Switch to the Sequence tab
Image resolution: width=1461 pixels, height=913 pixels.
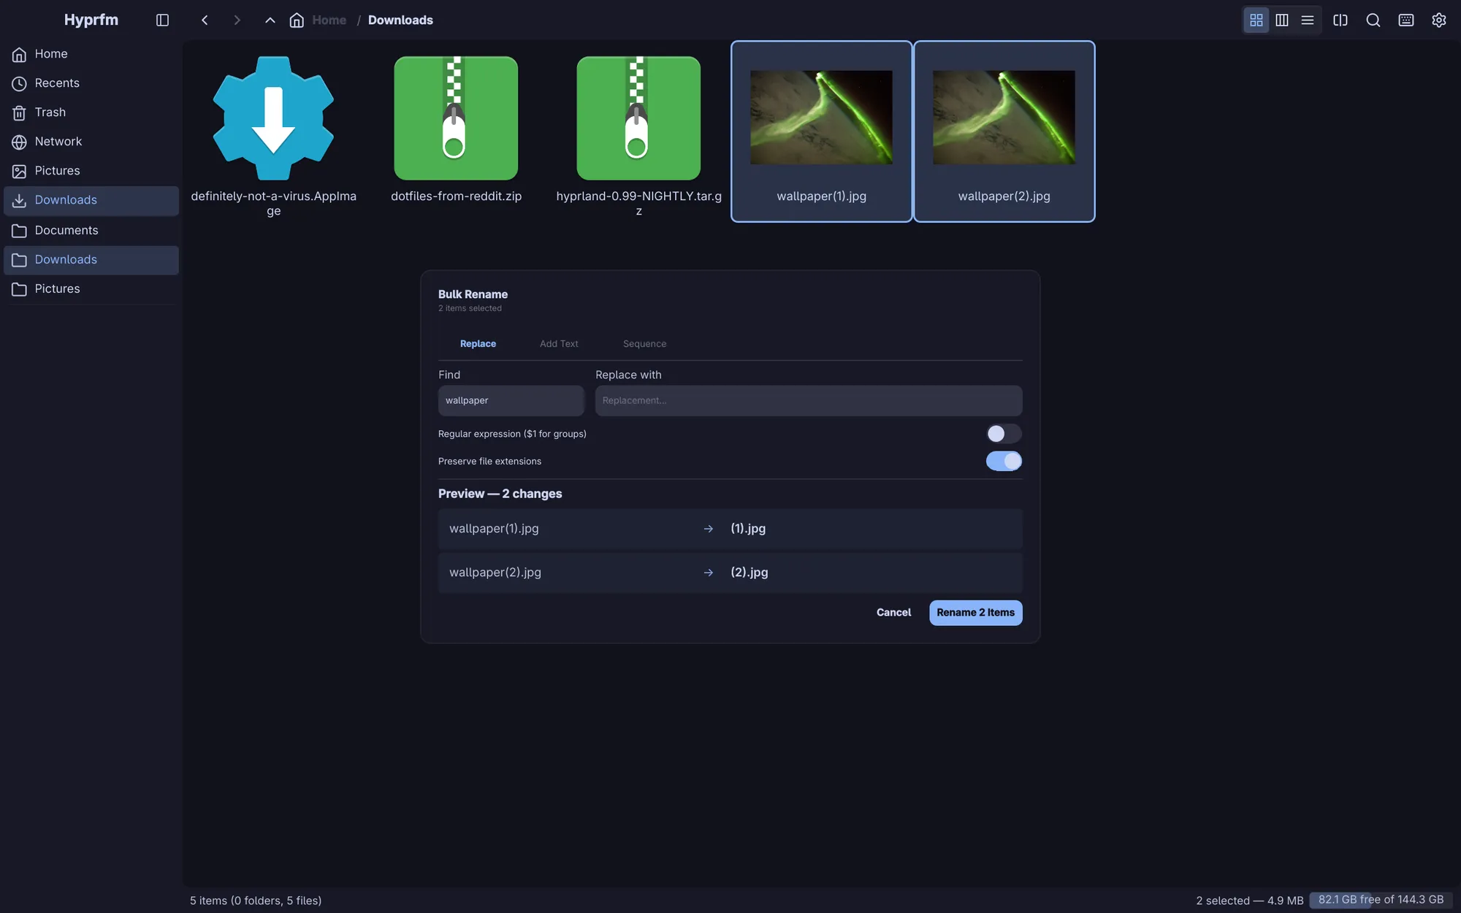pyautogui.click(x=644, y=344)
